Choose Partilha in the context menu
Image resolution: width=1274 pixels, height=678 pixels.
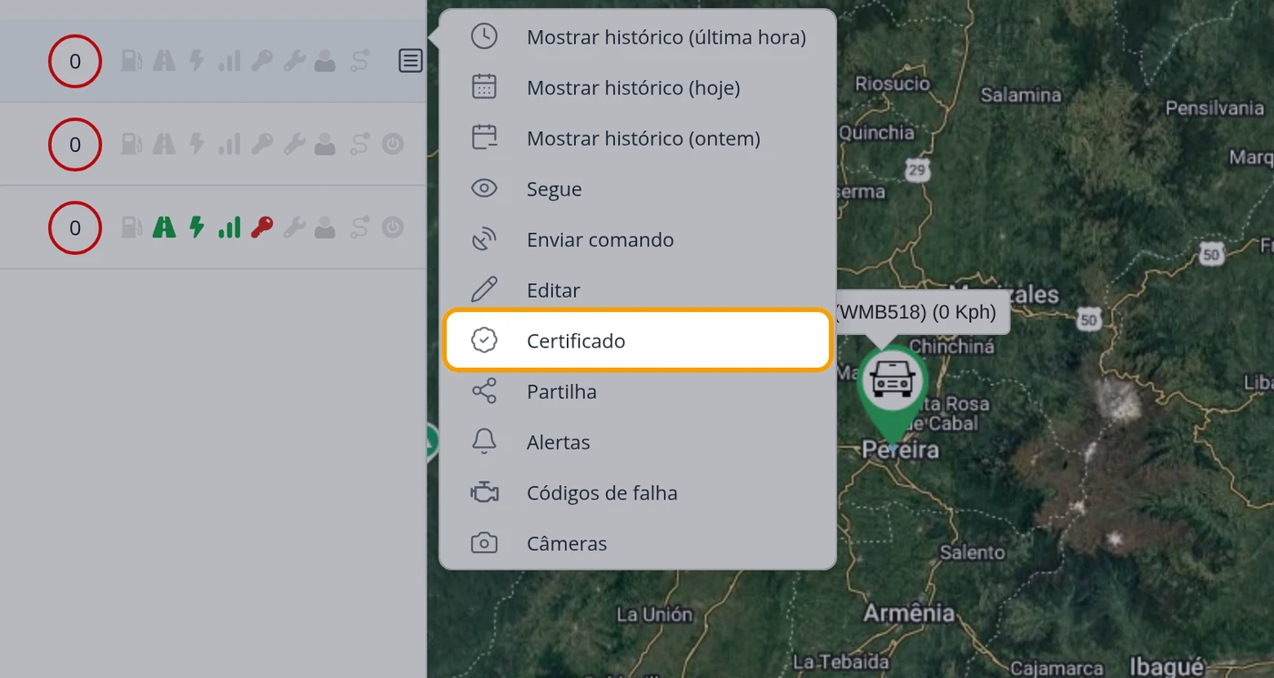click(x=638, y=391)
